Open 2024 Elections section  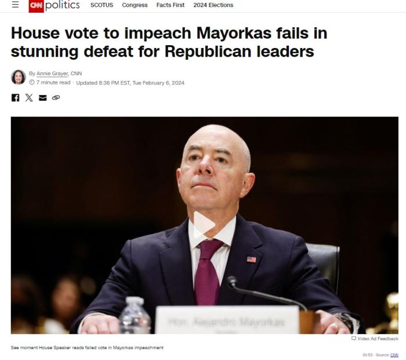click(213, 5)
